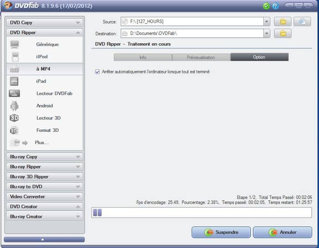Expand the Blu-ray Creator section
The height and width of the screenshot is (248, 319).
[x=45, y=217]
